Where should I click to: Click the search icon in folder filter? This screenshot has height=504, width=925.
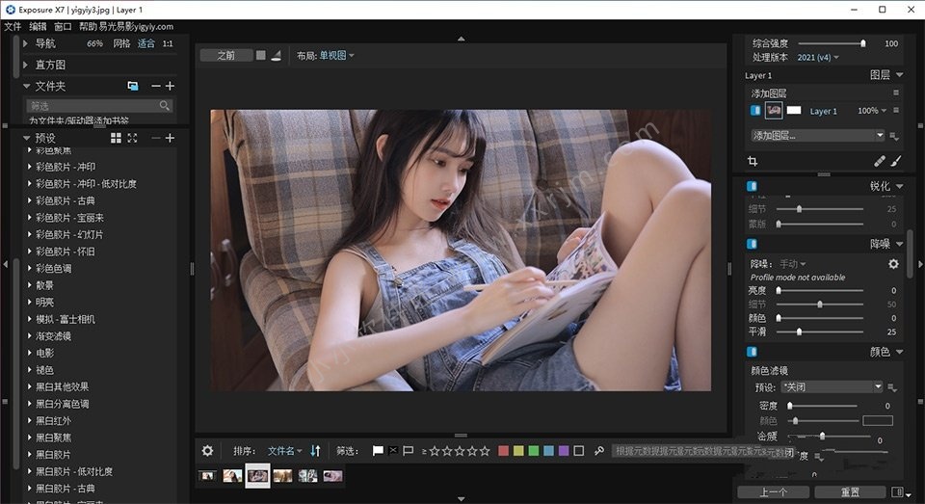point(164,106)
